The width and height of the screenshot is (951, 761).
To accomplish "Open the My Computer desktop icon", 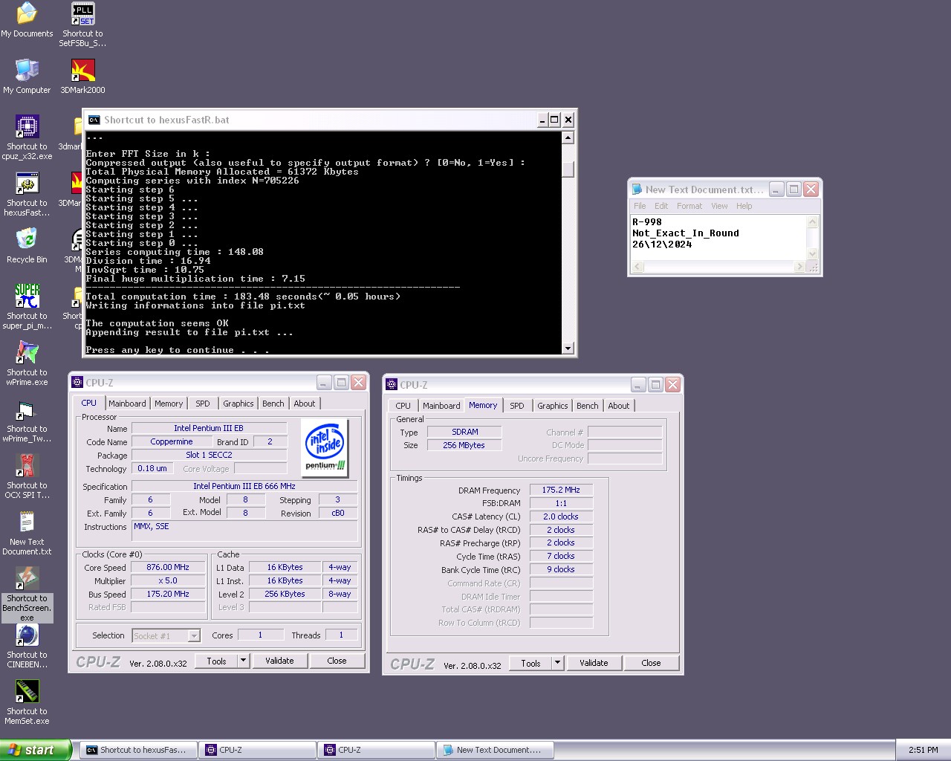I will (x=27, y=70).
